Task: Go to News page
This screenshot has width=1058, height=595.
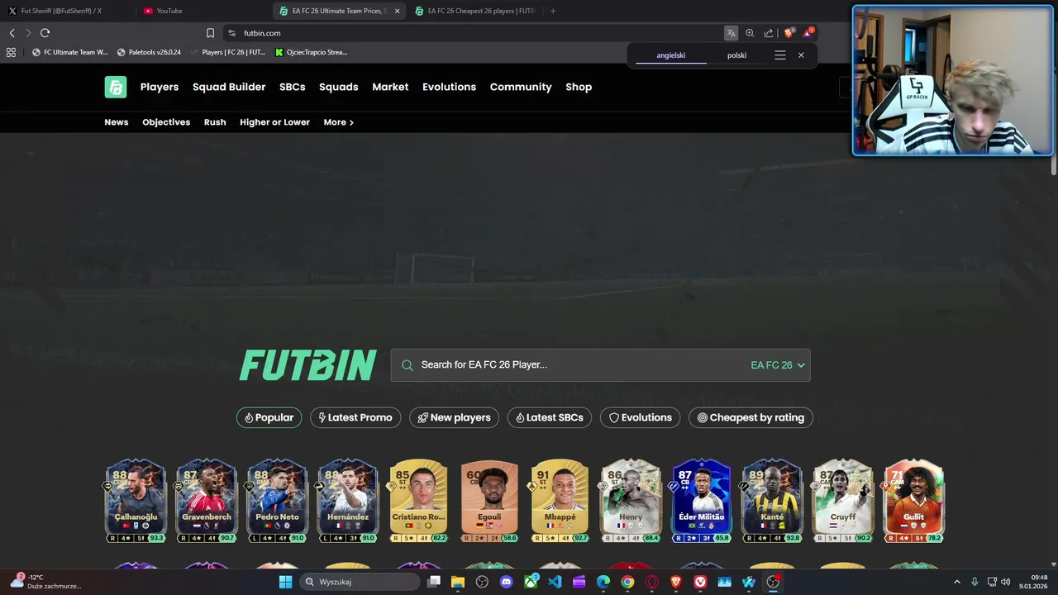Action: [117, 122]
